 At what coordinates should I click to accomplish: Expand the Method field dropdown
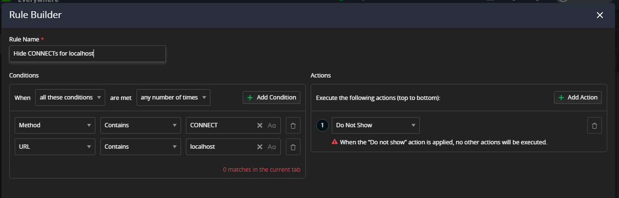tap(55, 125)
